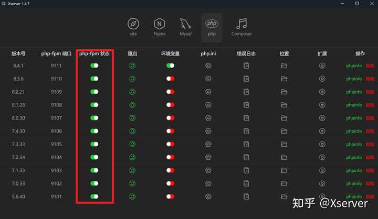
Task: Select version cell 8.2.21
Action: coord(18,92)
